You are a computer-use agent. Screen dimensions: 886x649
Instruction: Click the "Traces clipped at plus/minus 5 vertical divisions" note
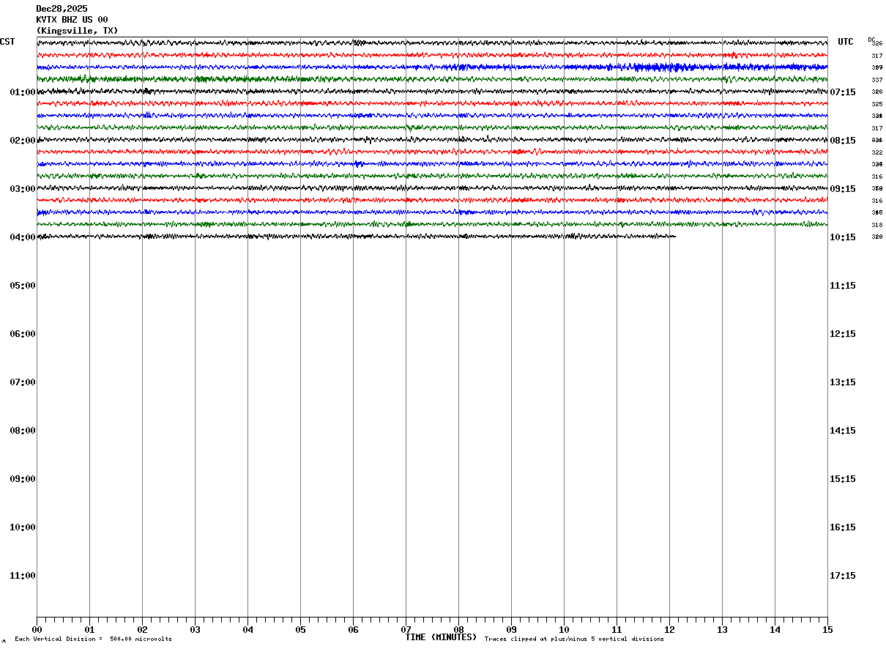[x=574, y=639]
